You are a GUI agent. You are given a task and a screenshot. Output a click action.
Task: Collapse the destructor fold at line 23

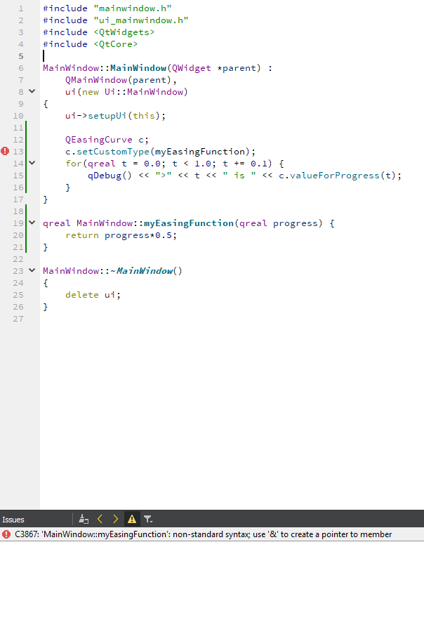click(32, 270)
